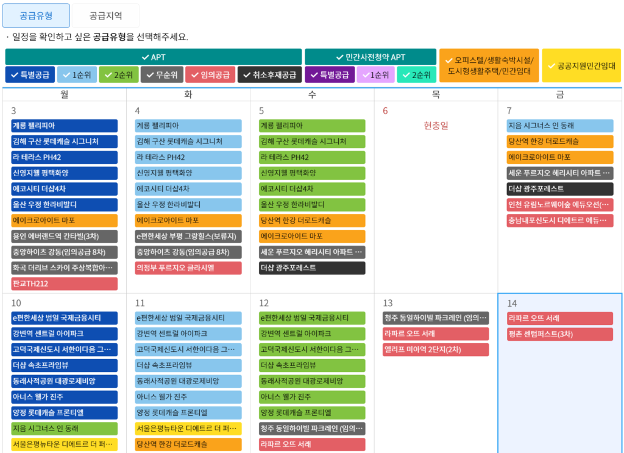Select the 공급유형 tab

pyautogui.click(x=36, y=15)
